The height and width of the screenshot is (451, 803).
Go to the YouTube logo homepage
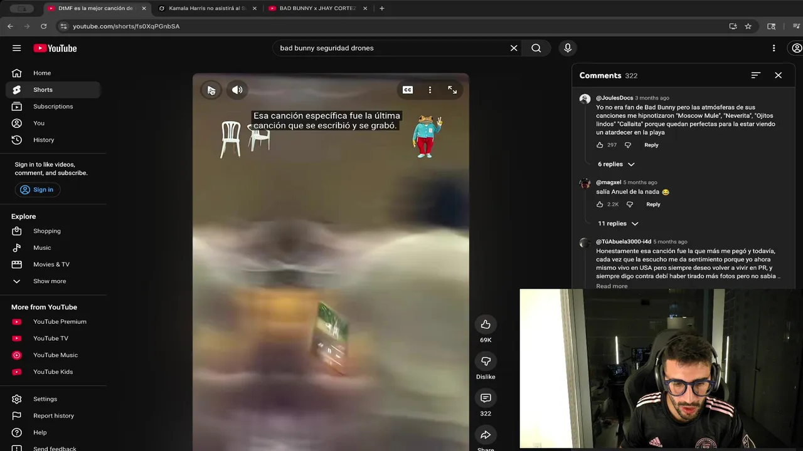(55, 48)
